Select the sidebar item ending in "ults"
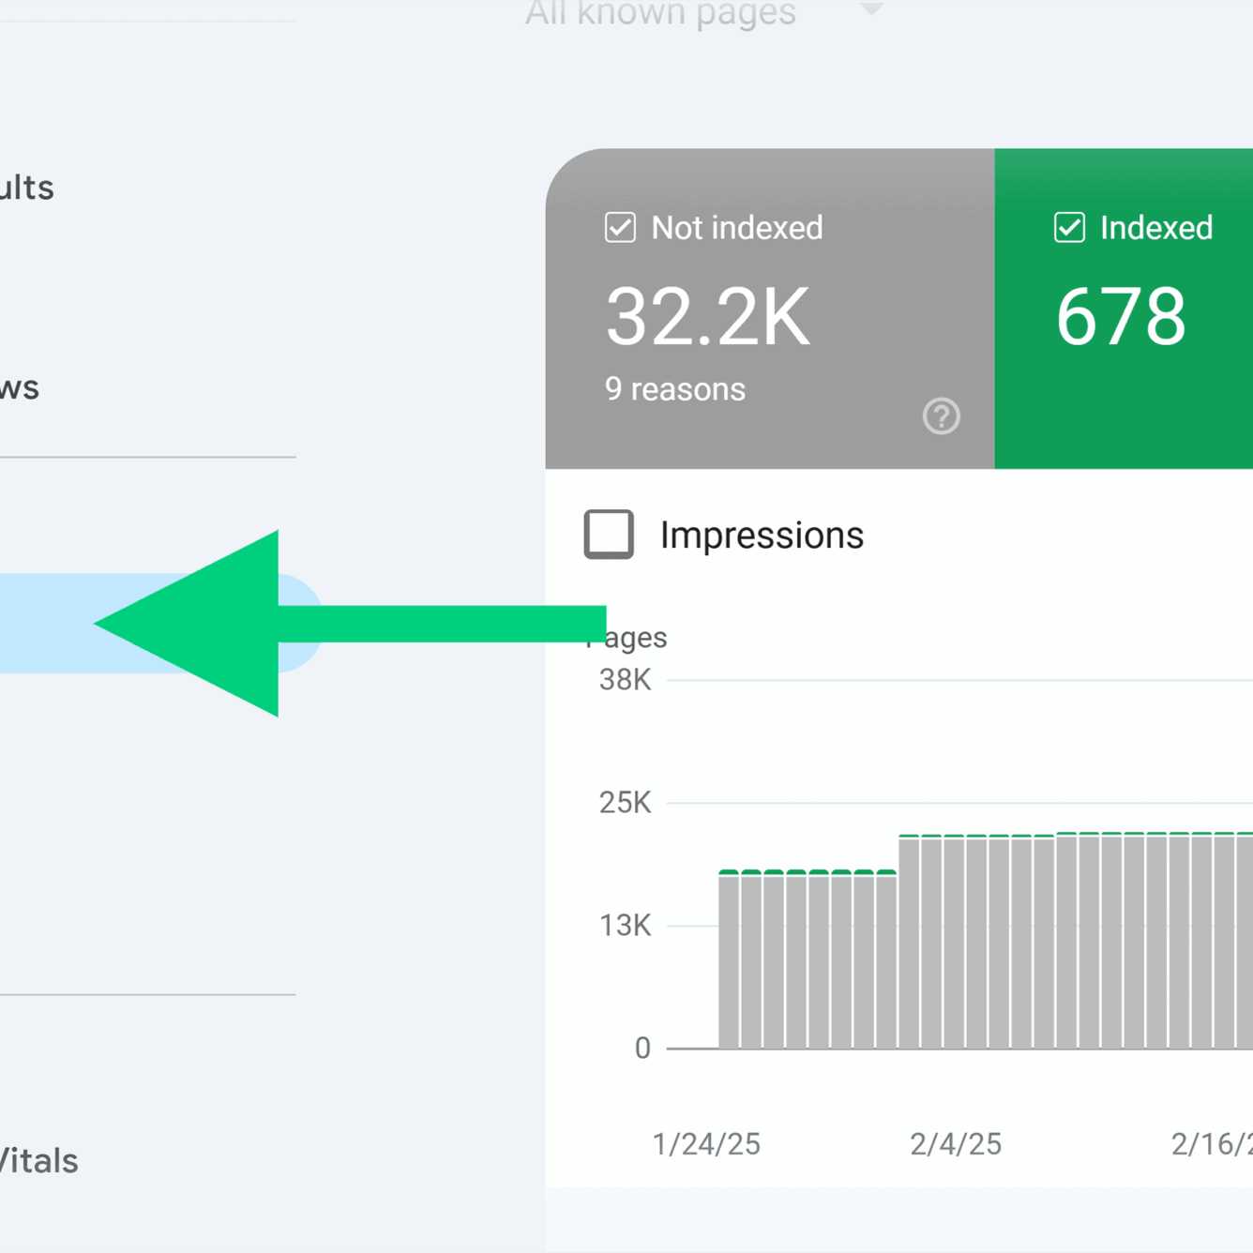Viewport: 1253px width, 1253px height. pos(28,188)
